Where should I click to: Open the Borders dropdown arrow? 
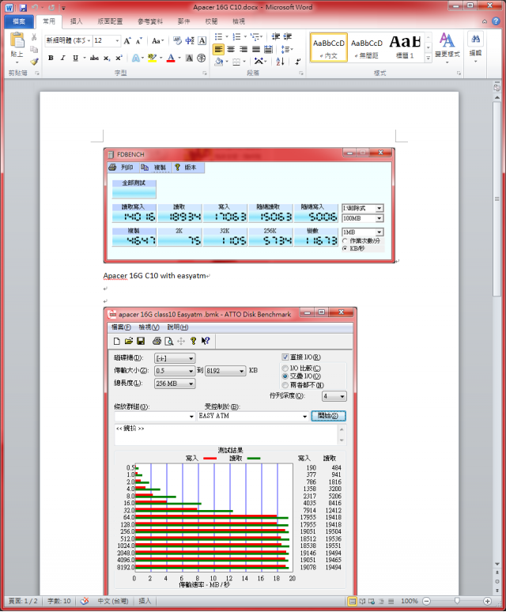pos(244,62)
